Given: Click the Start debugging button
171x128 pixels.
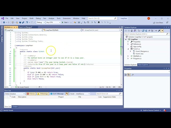Looking at the screenshot, I should click(65, 22).
